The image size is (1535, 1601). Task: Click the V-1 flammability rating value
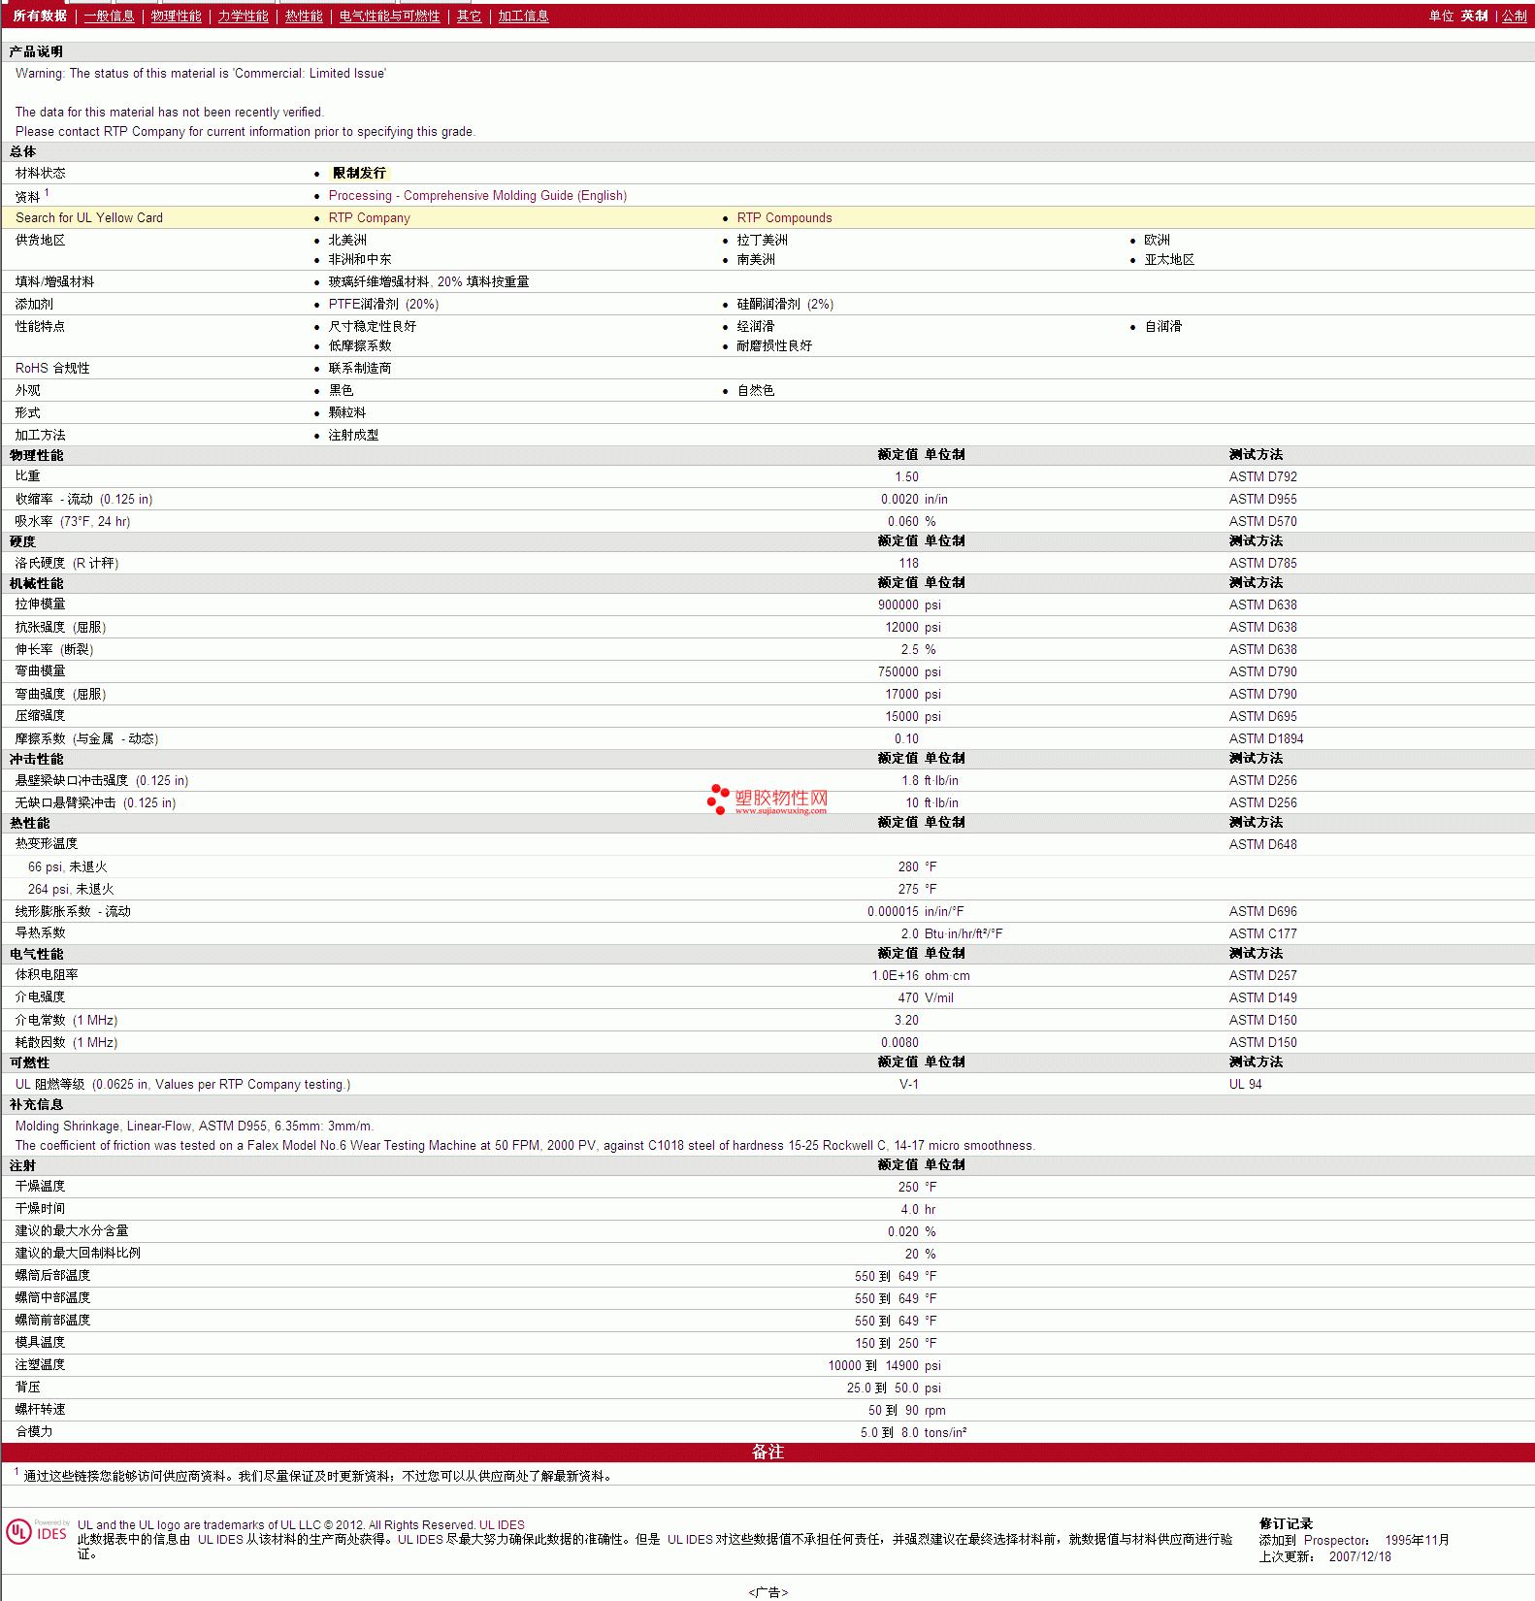click(908, 1084)
